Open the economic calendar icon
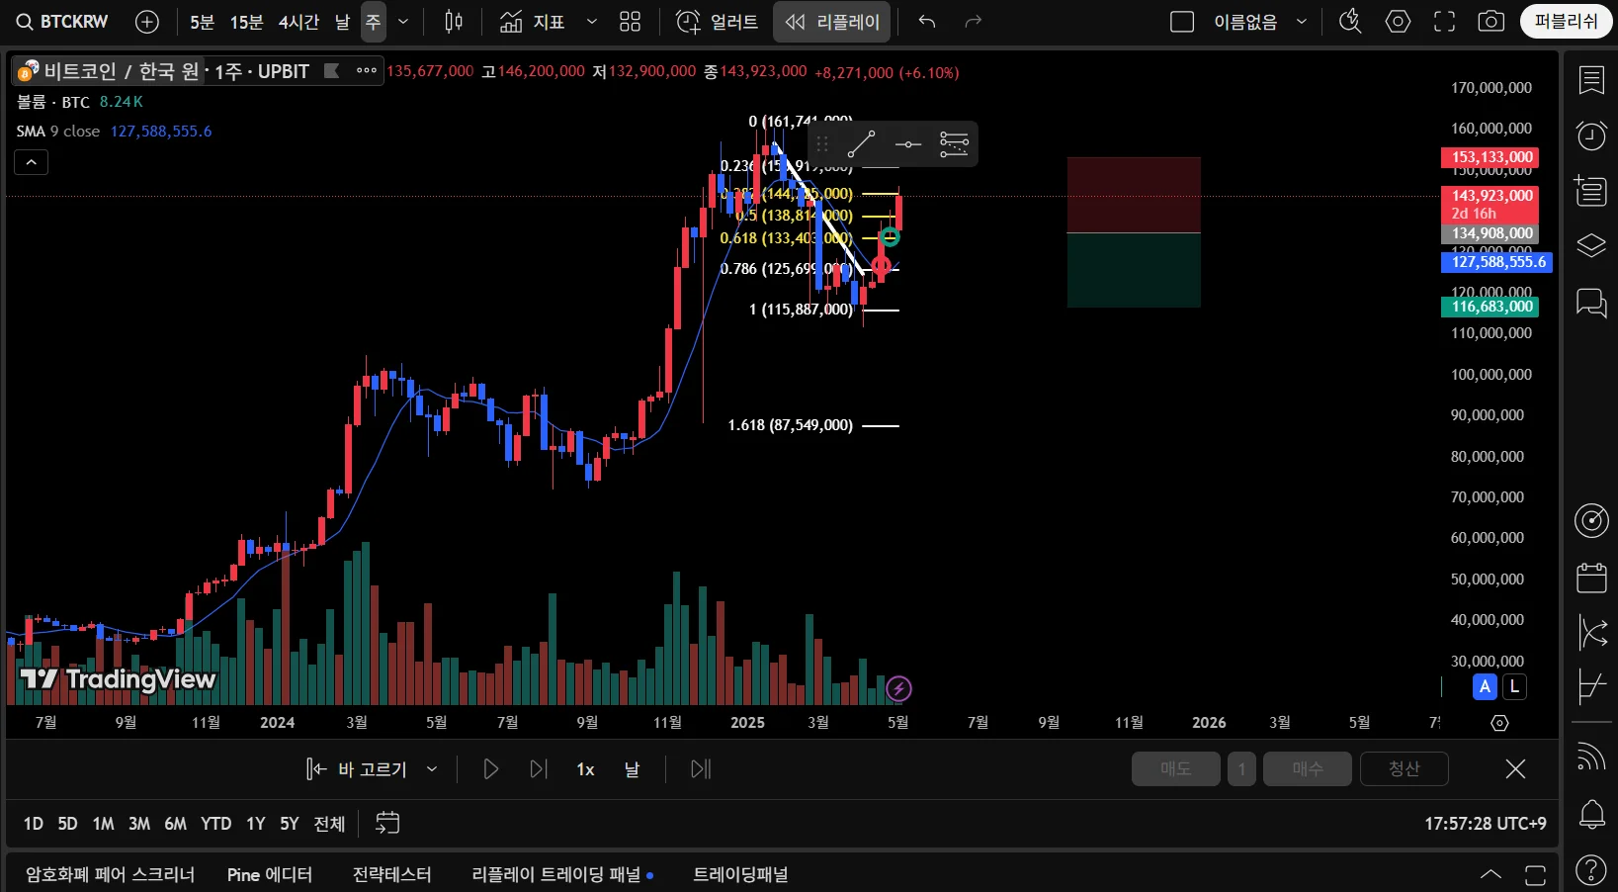This screenshot has width=1618, height=892. pyautogui.click(x=1591, y=577)
